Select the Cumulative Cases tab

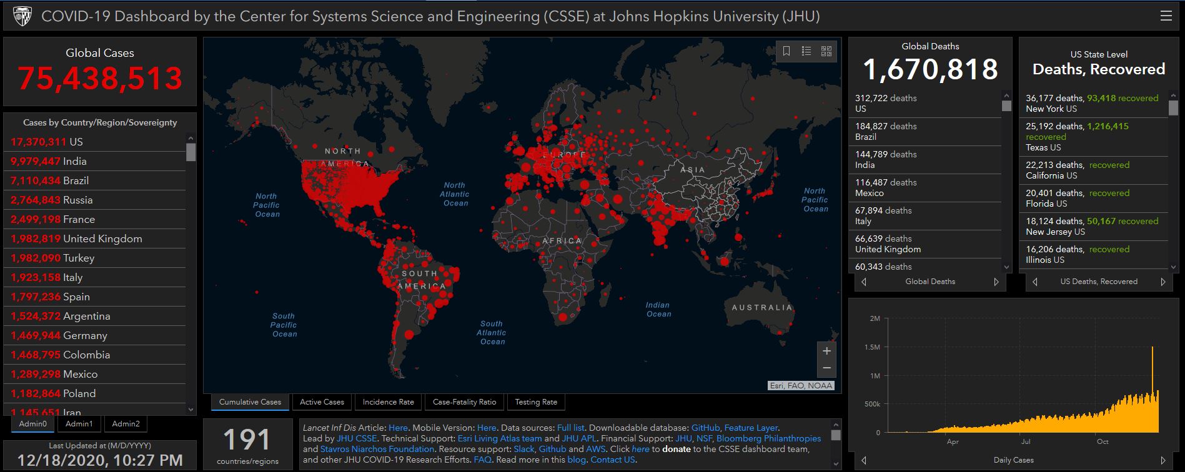click(250, 402)
